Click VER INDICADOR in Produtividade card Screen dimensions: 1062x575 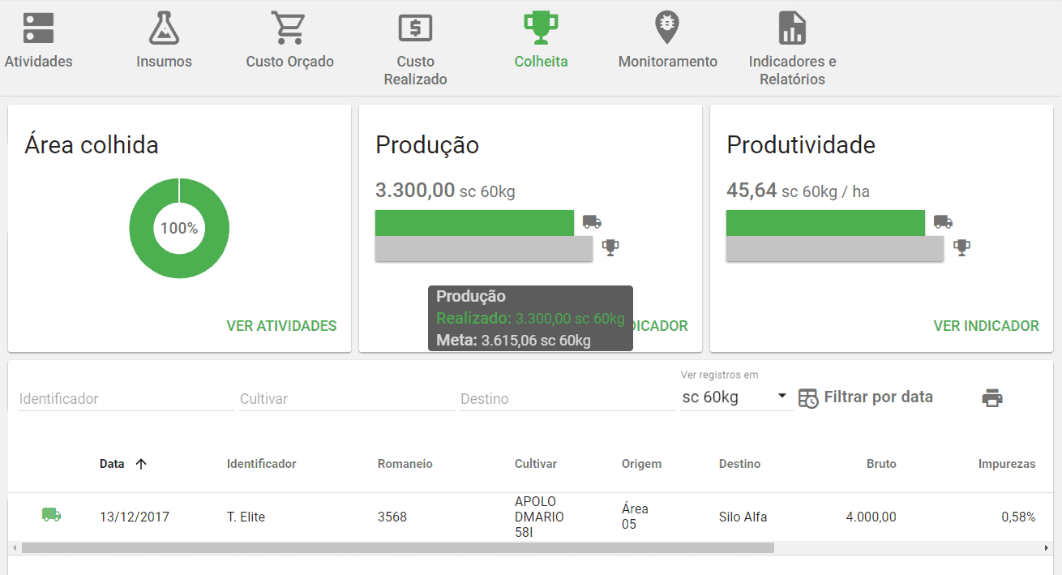point(986,326)
